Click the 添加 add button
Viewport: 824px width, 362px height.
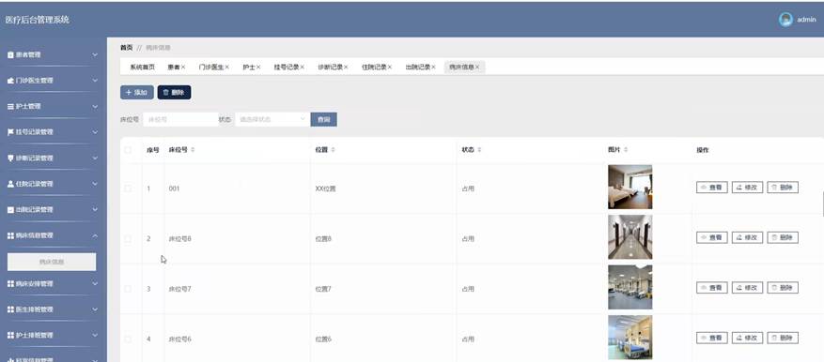point(136,92)
